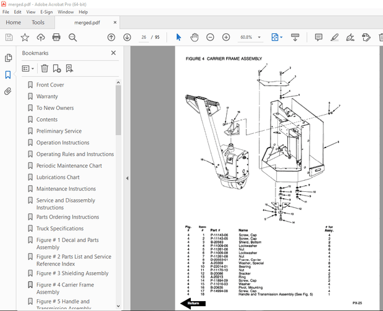Add a new bookmark icon

(57, 68)
